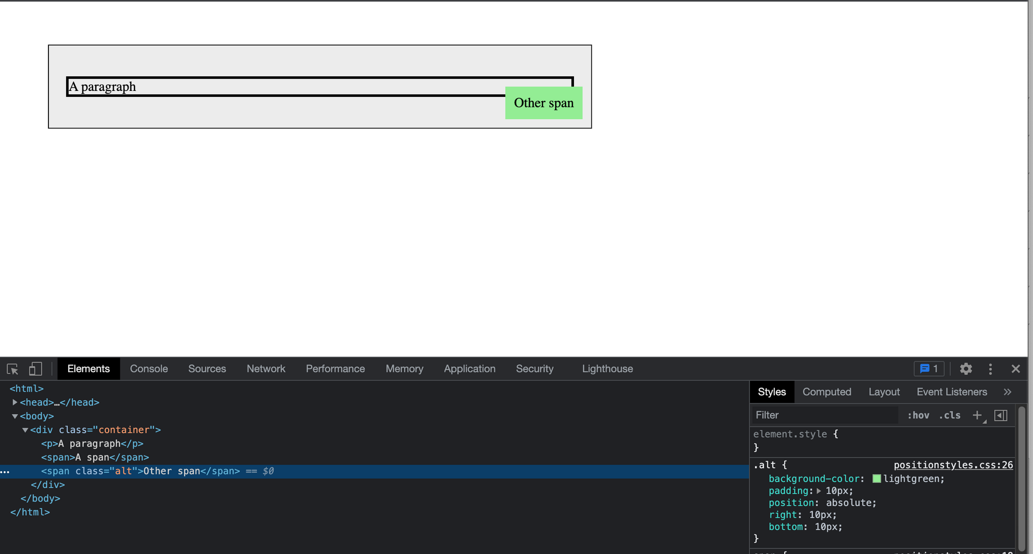Switch to the Console tab
This screenshot has height=554, width=1033.
[x=149, y=369]
